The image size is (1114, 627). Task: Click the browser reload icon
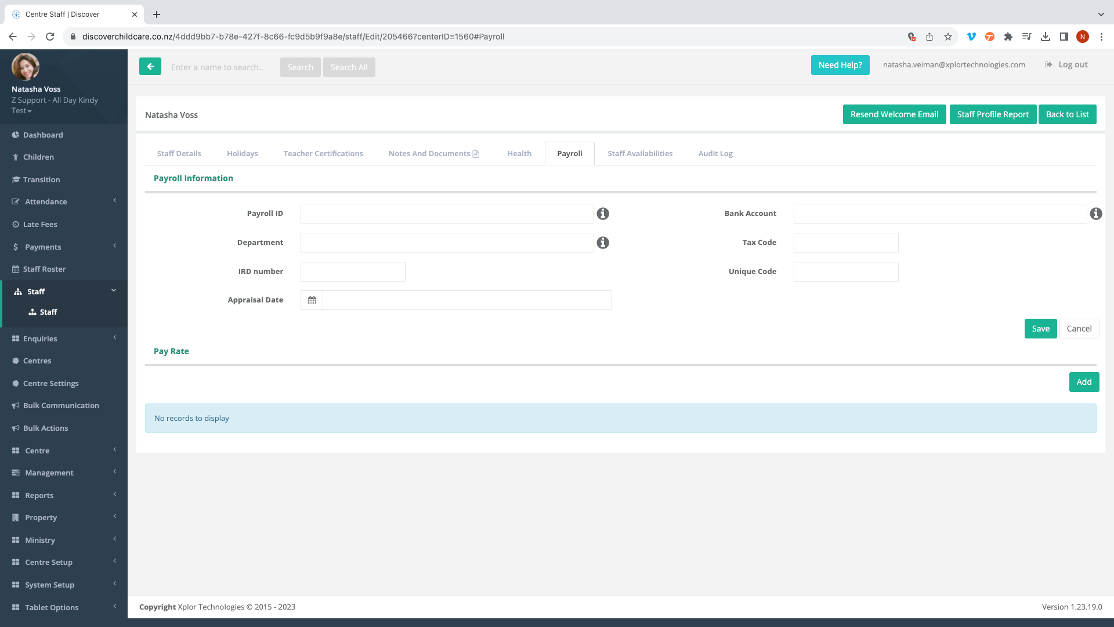click(x=50, y=37)
